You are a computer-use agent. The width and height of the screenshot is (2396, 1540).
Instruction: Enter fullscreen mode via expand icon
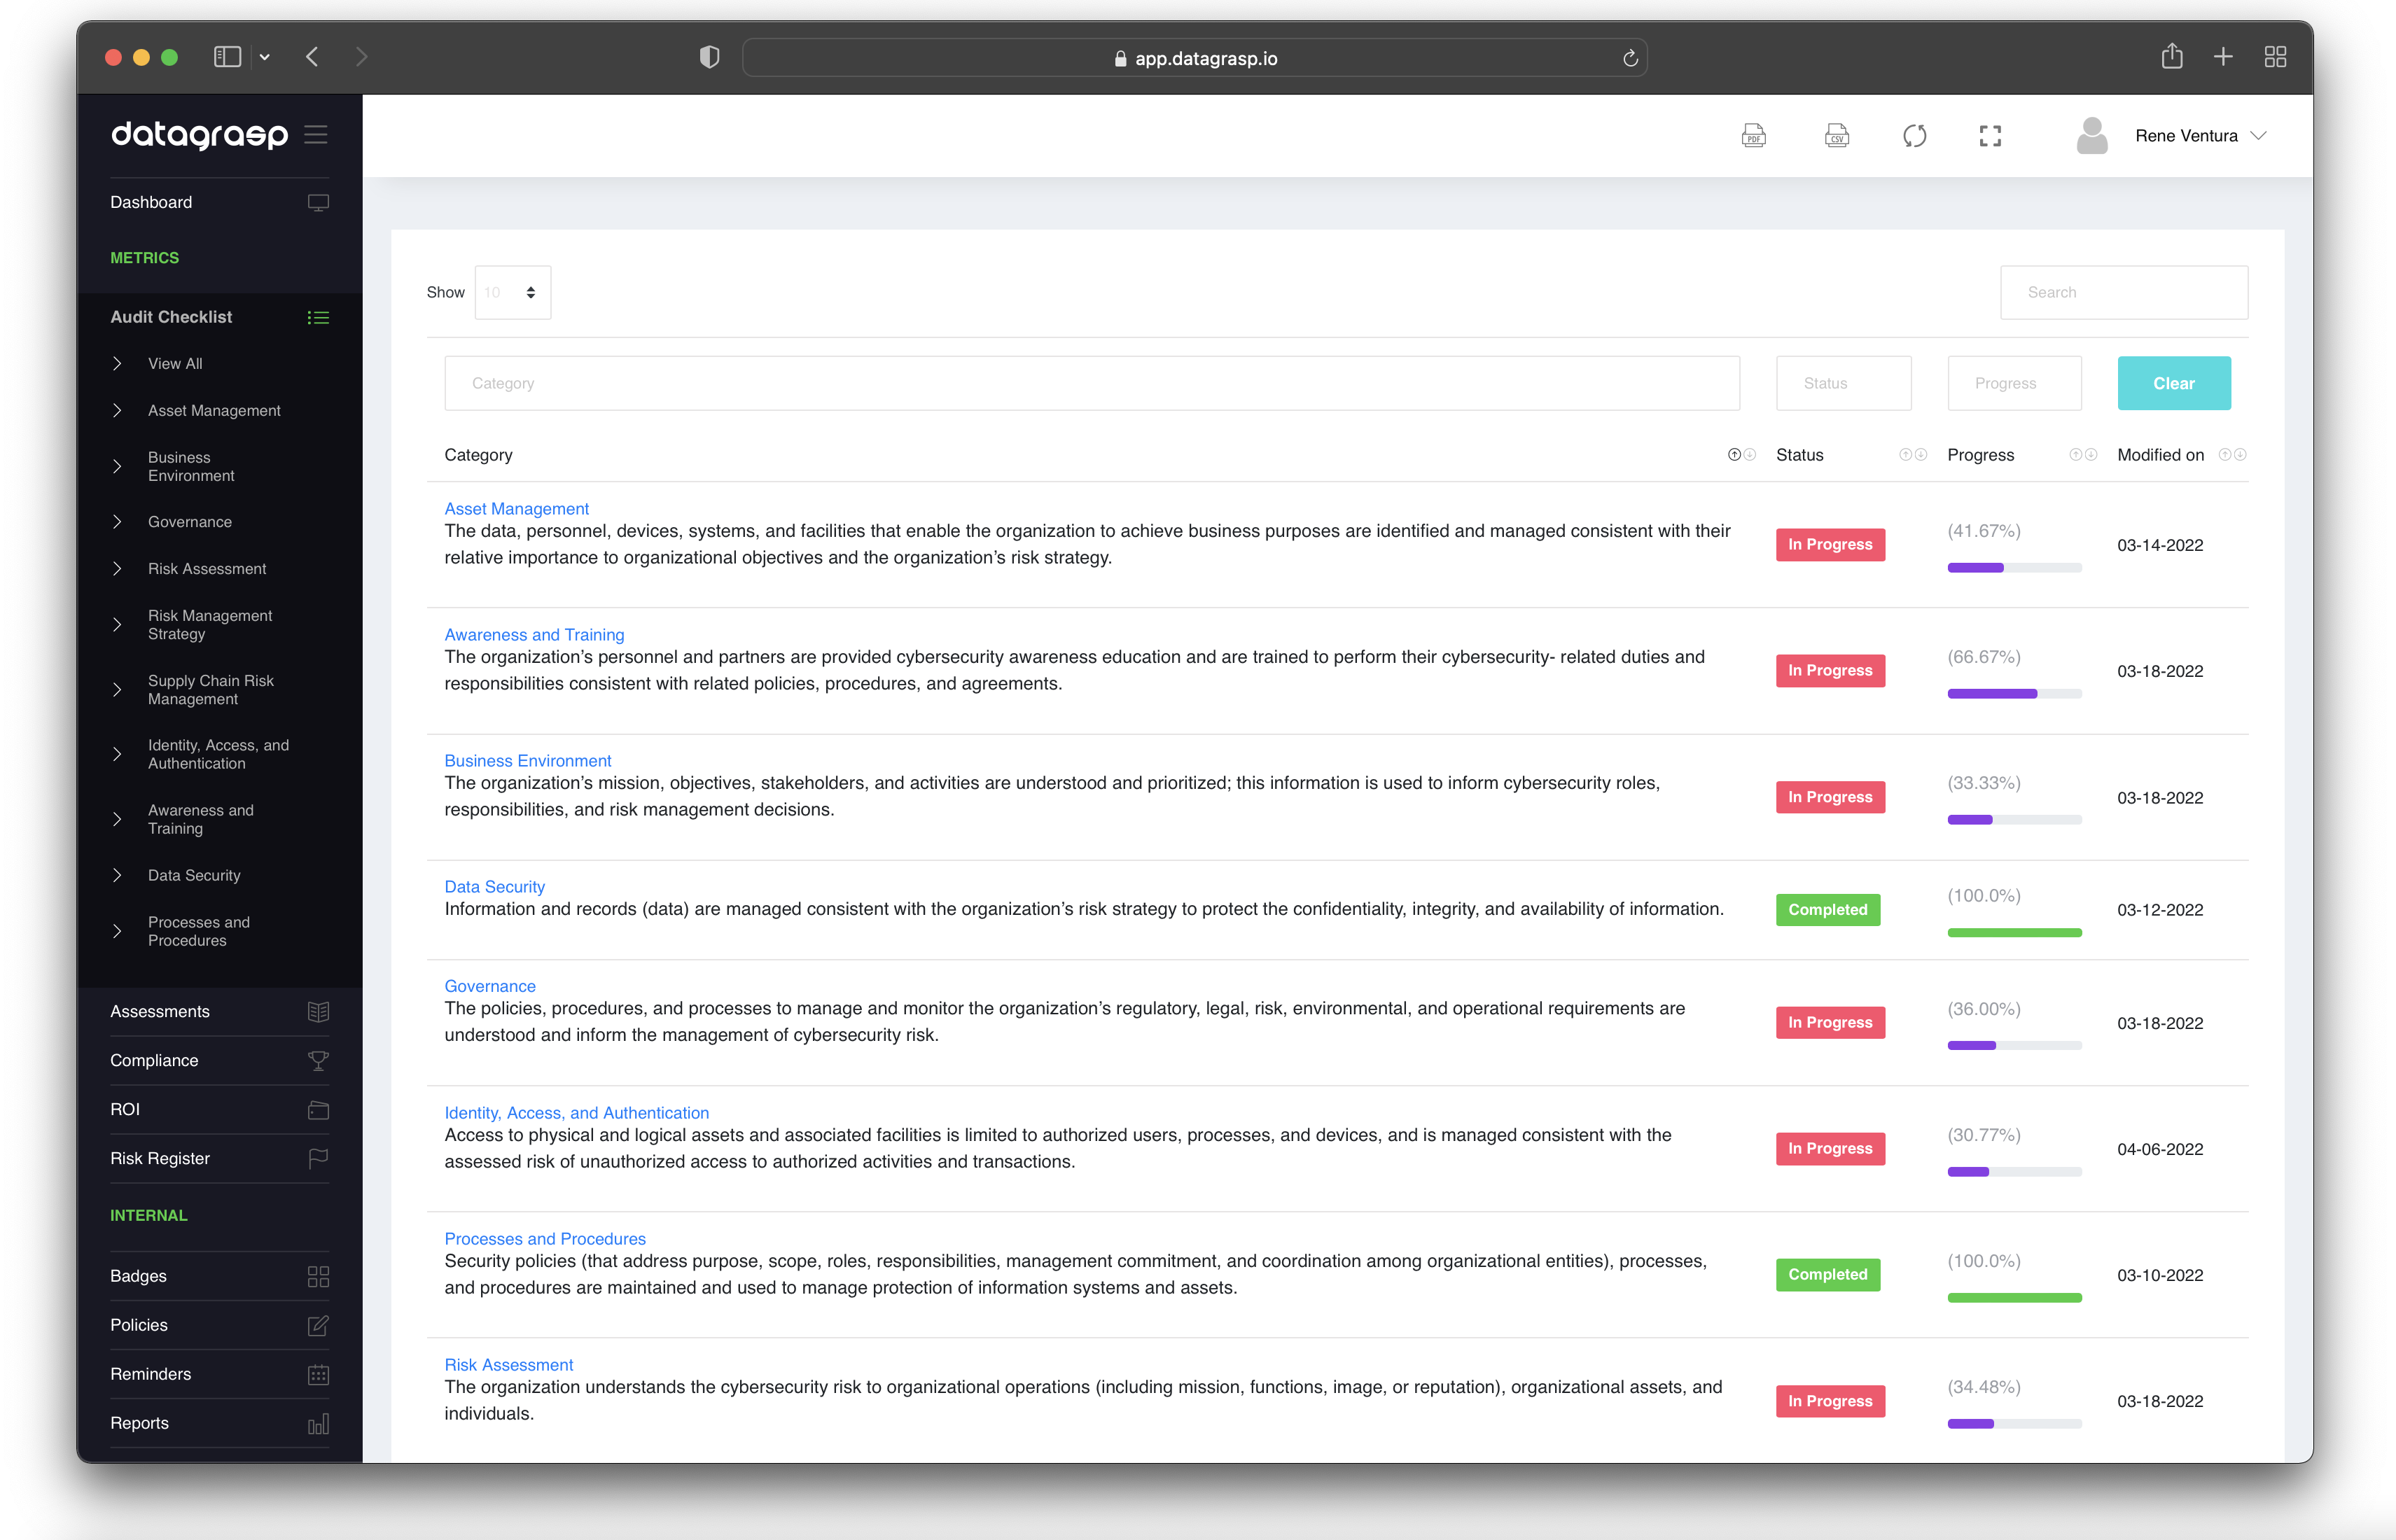coord(1990,135)
